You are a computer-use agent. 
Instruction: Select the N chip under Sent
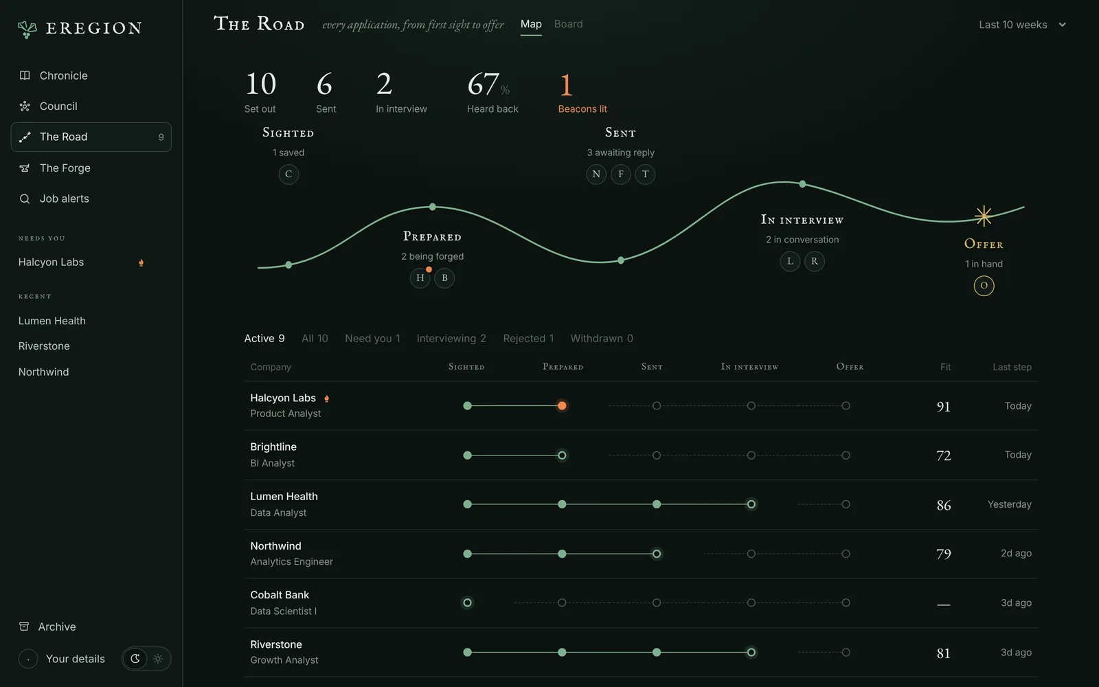coord(596,174)
